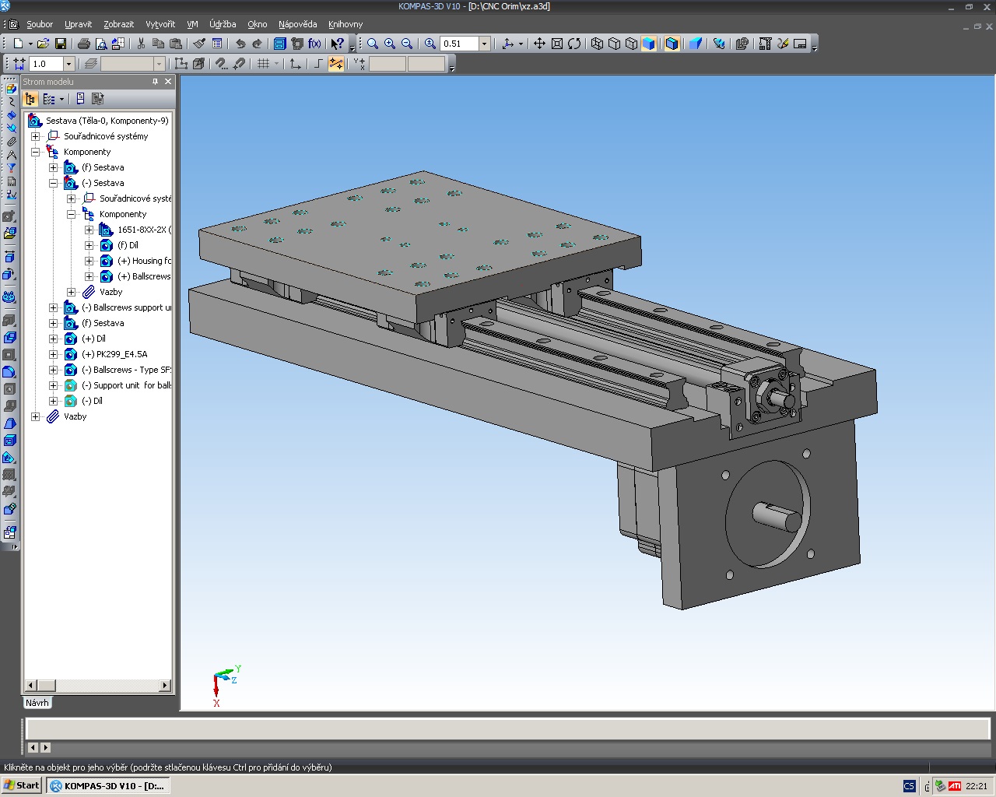Toggle shaded display mode

pyautogui.click(x=649, y=44)
